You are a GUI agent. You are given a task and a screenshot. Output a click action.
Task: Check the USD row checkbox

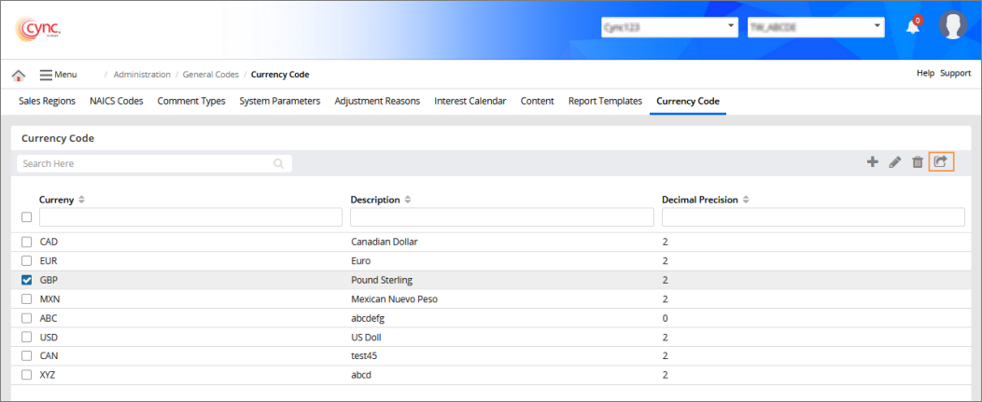[27, 337]
